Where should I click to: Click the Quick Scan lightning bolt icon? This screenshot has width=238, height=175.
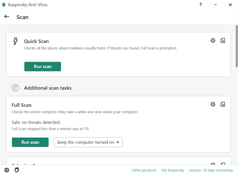click(15, 41)
